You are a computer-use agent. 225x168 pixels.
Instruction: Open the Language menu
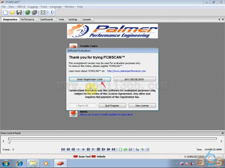tap(56, 7)
